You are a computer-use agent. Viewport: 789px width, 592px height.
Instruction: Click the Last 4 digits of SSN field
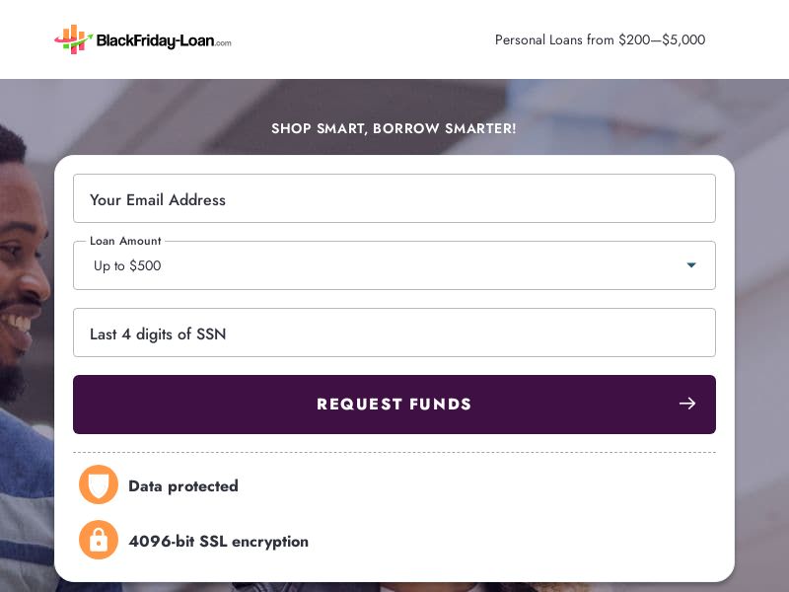pyautogui.click(x=394, y=333)
